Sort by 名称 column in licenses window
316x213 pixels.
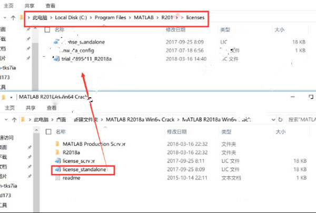click(60, 29)
